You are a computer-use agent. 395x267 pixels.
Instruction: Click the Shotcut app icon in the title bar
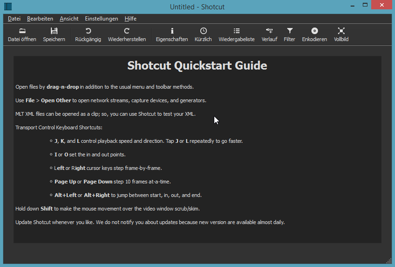8,7
